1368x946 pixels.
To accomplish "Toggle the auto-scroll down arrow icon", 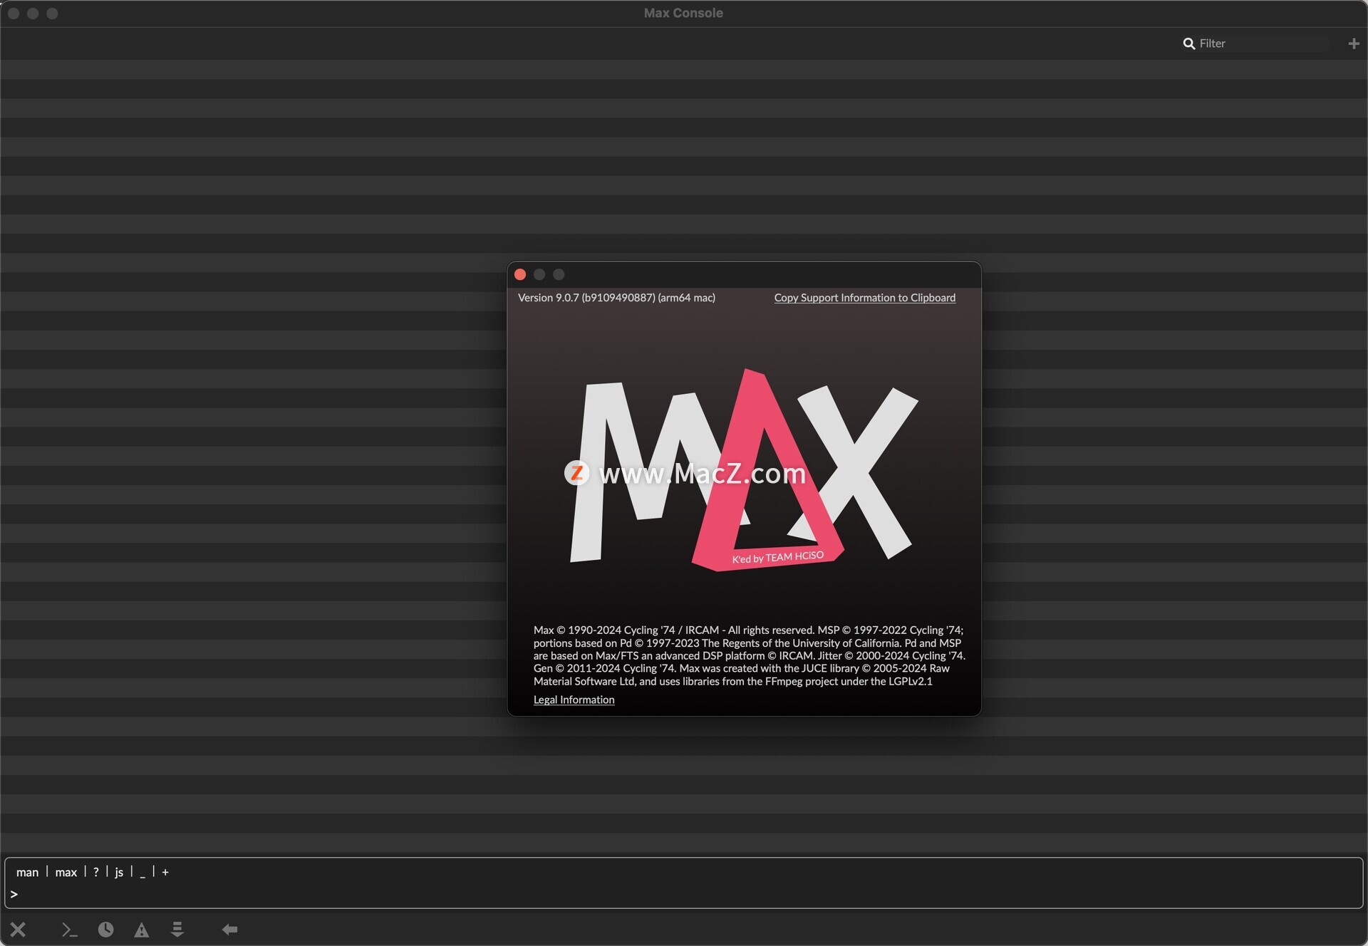I will tap(177, 930).
